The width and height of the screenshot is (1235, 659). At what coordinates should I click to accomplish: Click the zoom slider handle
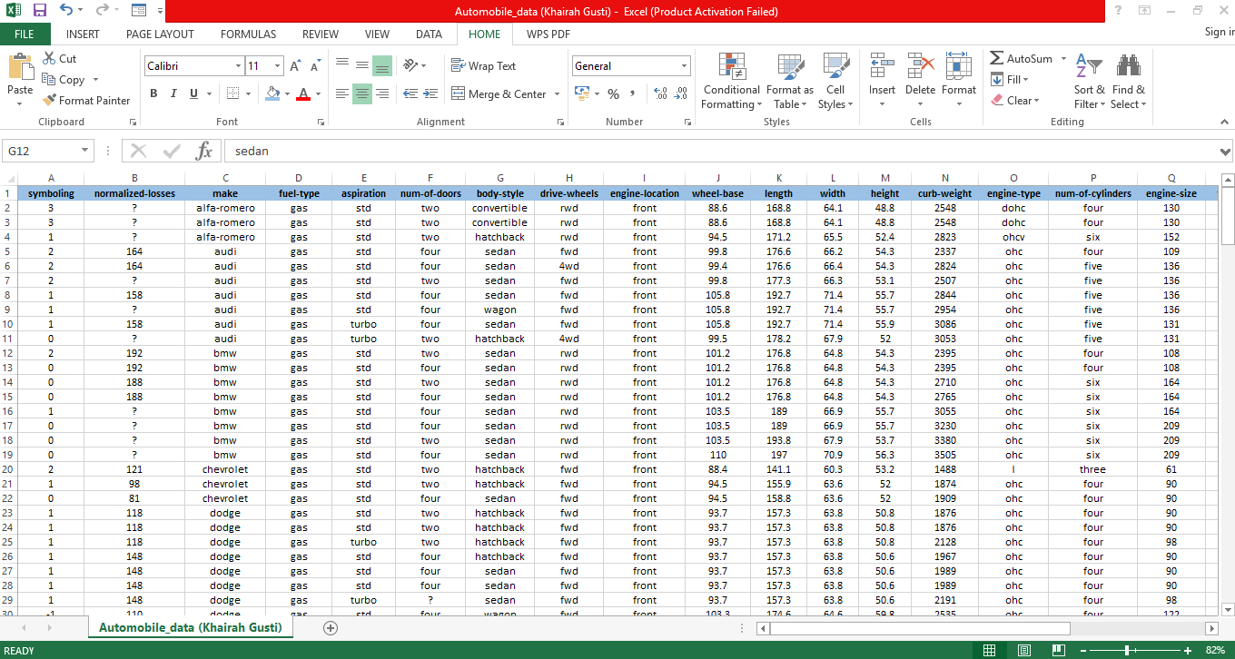[x=1127, y=651]
